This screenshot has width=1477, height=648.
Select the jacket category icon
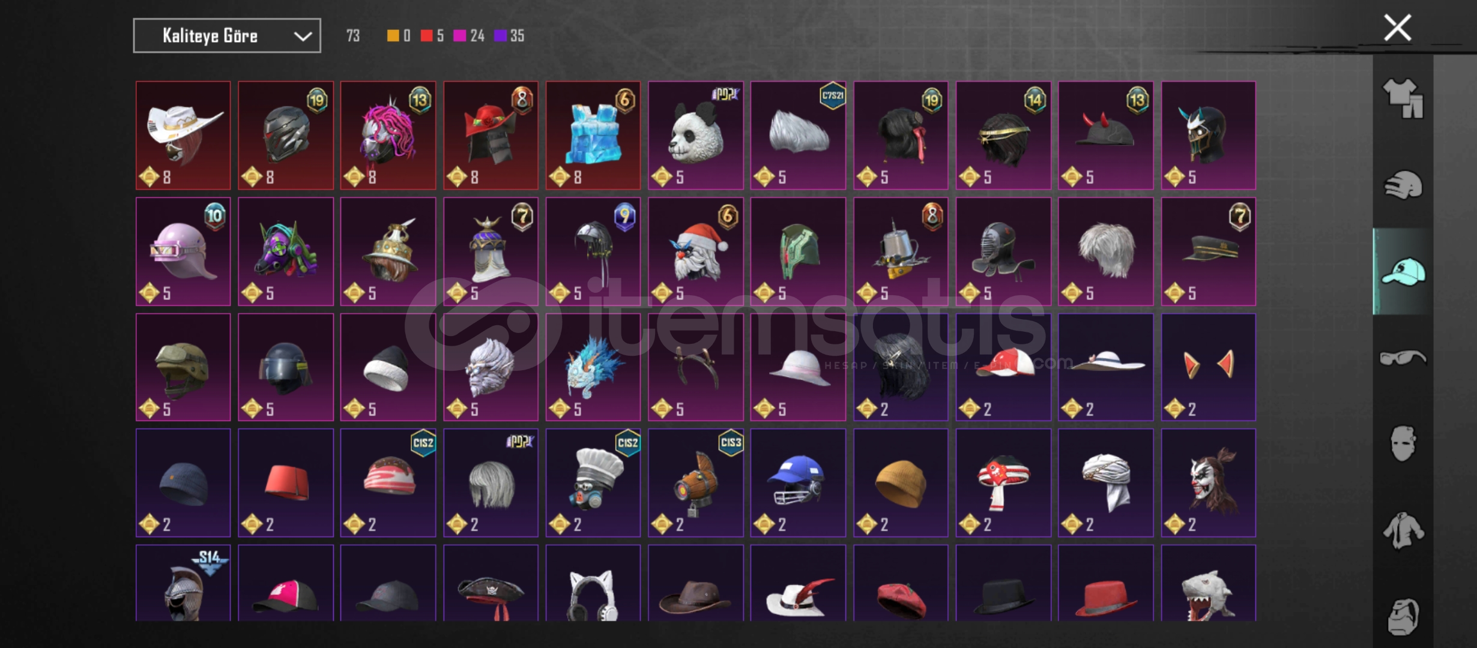[1403, 530]
